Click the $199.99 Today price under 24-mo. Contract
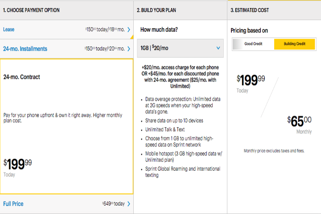 click(x=18, y=165)
